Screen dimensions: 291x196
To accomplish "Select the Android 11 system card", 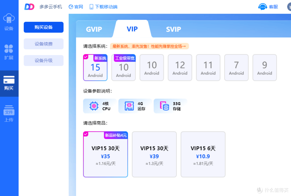I will coord(208,67).
